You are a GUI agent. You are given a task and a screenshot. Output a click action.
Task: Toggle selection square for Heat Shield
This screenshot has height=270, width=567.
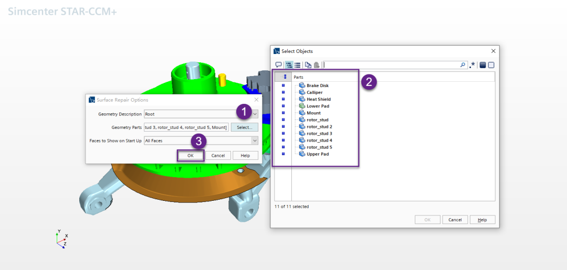click(x=283, y=99)
